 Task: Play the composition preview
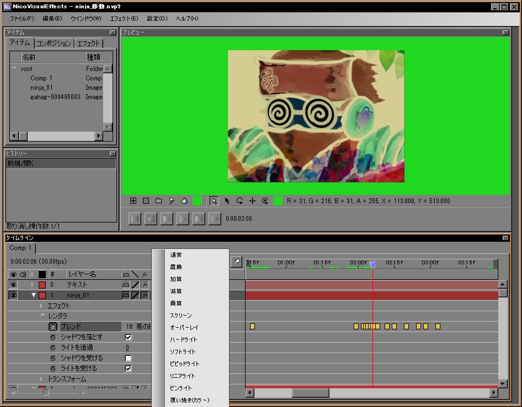click(167, 219)
